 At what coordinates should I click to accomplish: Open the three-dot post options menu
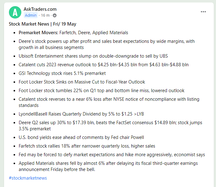(203, 12)
